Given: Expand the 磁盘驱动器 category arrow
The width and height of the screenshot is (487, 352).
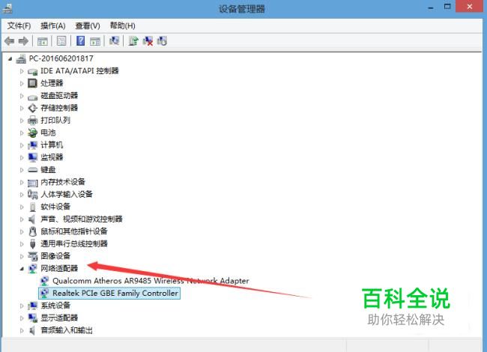Looking at the screenshot, I should pos(22,96).
